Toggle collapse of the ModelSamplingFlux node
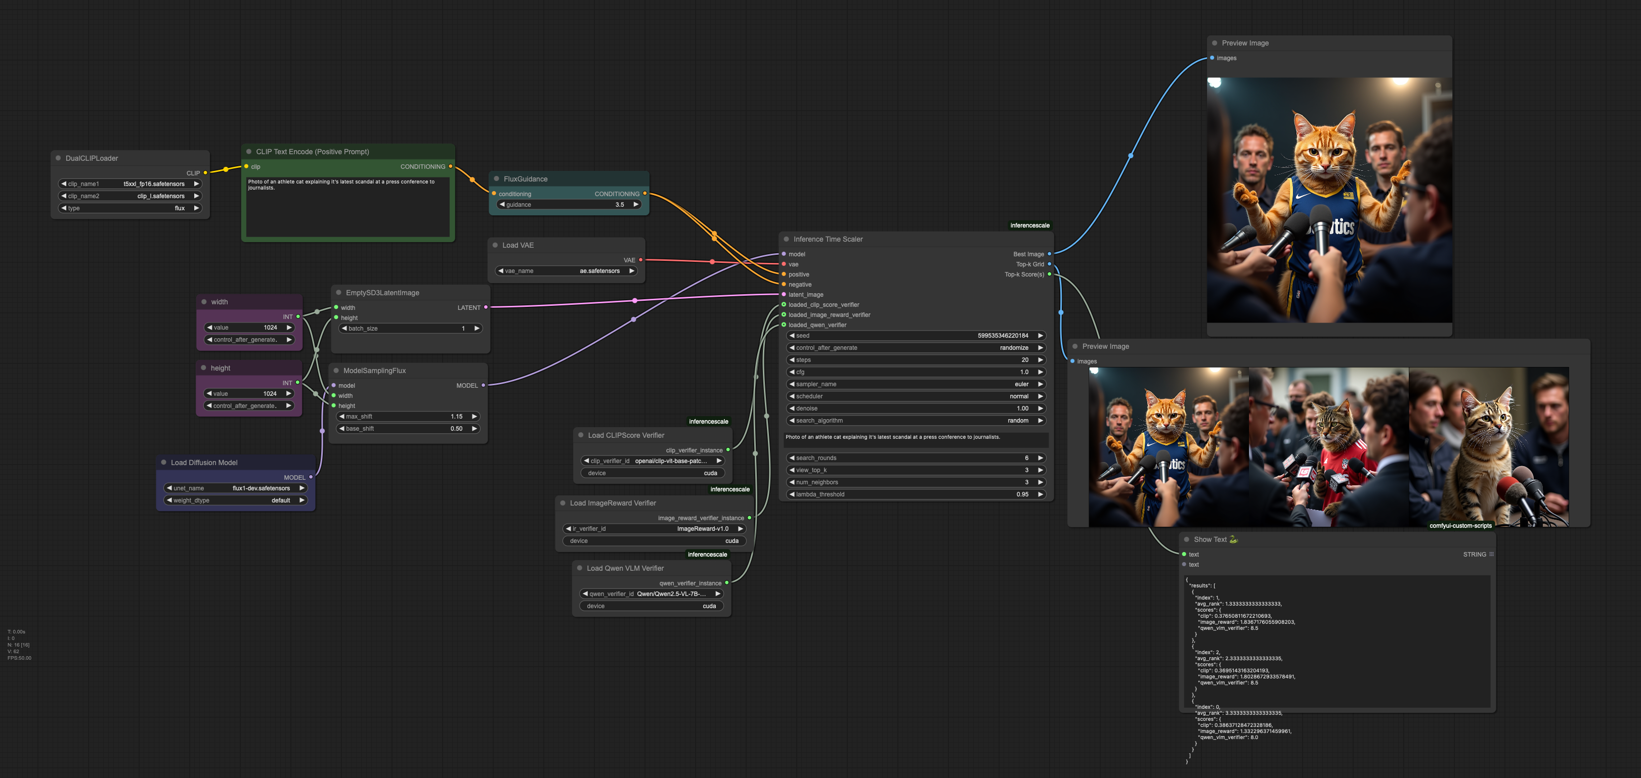Screen dimensions: 1641x778 point(336,371)
